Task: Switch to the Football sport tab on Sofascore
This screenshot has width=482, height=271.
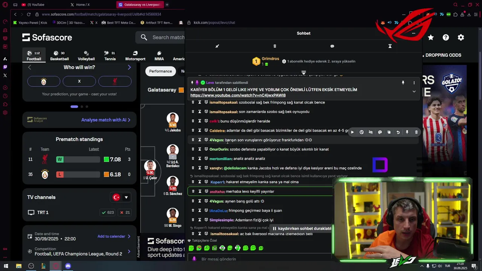Action: pyautogui.click(x=34, y=56)
